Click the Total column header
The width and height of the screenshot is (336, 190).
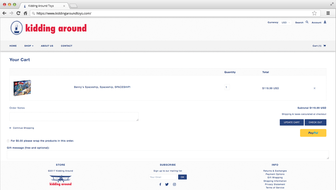click(x=266, y=72)
